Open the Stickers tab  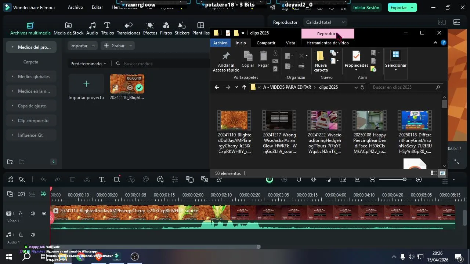182,29
